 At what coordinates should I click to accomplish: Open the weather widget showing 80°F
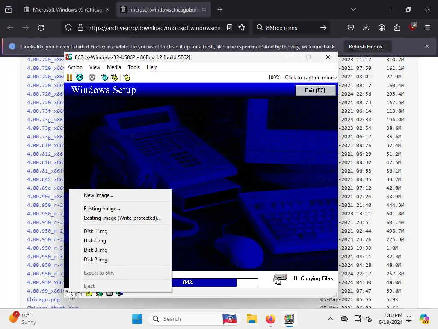22,319
